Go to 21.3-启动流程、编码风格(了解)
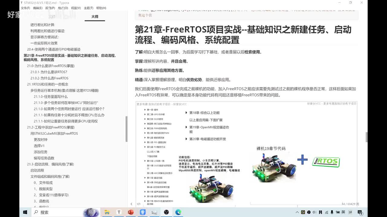This screenshot has height=217, width=387. pos(50,164)
